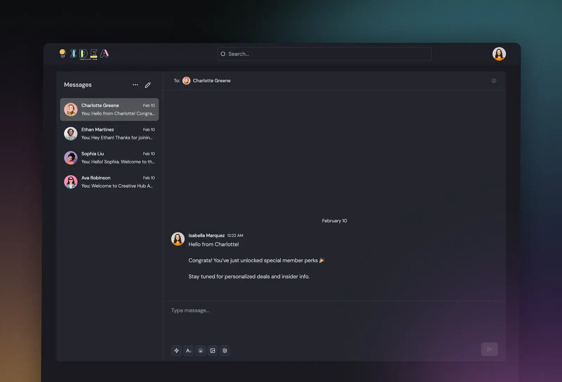Attach a file with paperclip icon

coord(225,350)
